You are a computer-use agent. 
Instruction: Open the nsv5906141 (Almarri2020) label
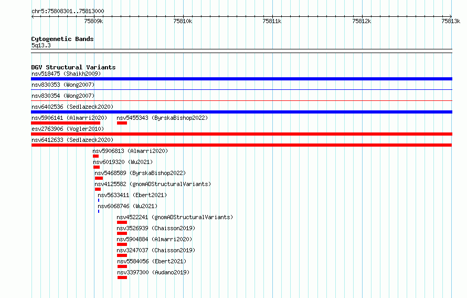(x=69, y=118)
